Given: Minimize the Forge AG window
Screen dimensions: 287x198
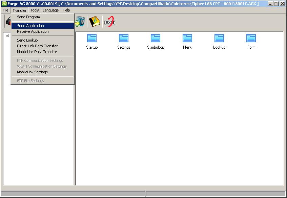Looking at the screenshot, I should coord(270,4).
